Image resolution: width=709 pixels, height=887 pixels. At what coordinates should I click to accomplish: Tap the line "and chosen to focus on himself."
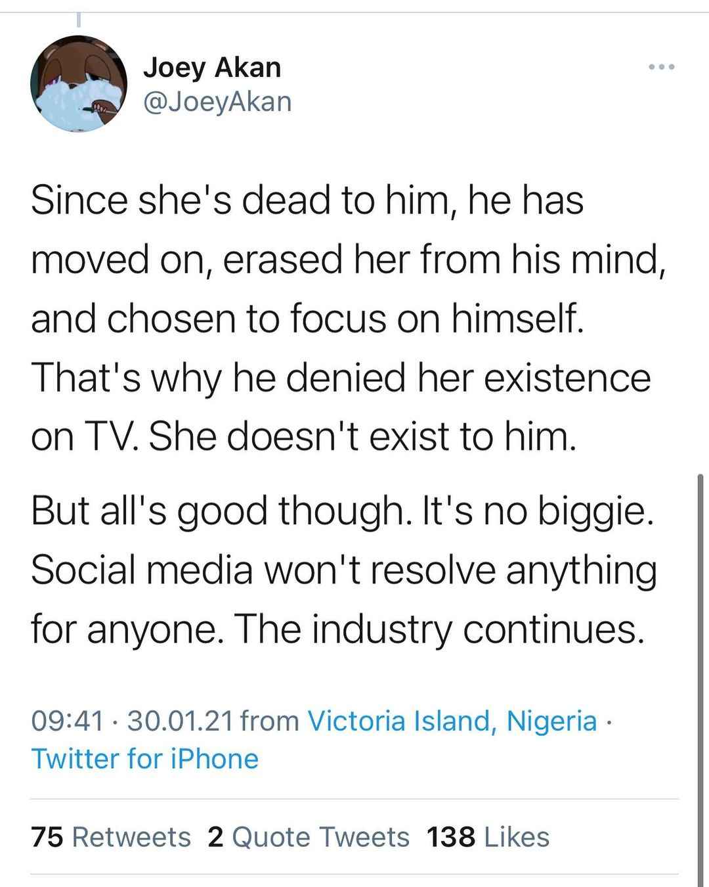tap(307, 319)
